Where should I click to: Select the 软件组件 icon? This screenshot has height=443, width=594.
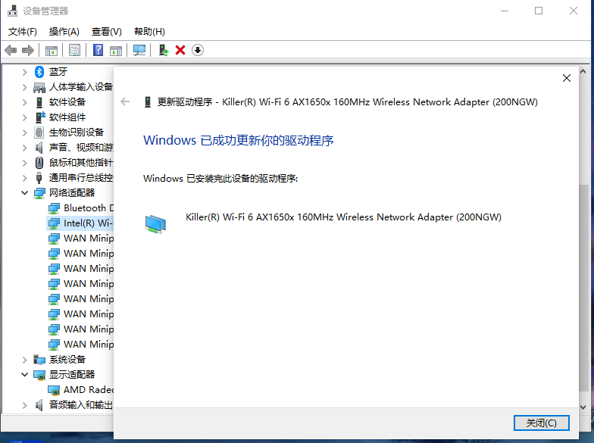click(x=39, y=117)
